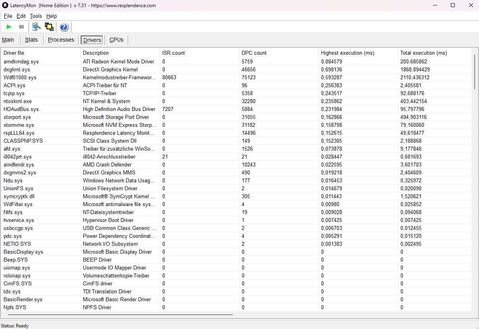Switch to the Main tab
This screenshot has width=479, height=329.
8,40
